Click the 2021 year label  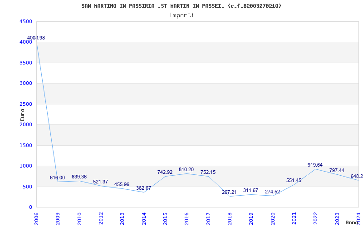pyautogui.click(x=294, y=218)
